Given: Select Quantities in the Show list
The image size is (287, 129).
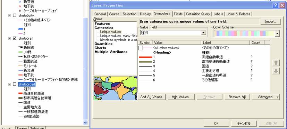Looking at the screenshot, I should point(103,44).
